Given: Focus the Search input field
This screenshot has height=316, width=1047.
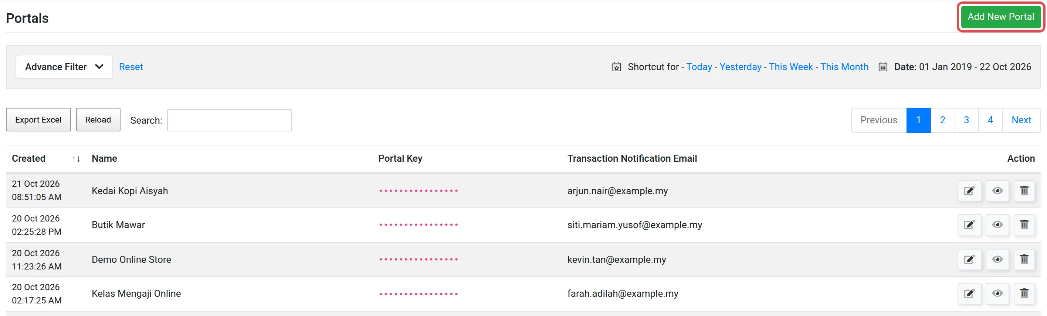Looking at the screenshot, I should [229, 120].
